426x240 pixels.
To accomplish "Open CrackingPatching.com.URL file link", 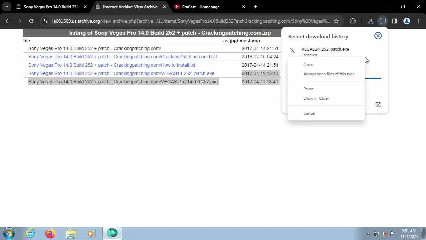I will [x=123, y=57].
